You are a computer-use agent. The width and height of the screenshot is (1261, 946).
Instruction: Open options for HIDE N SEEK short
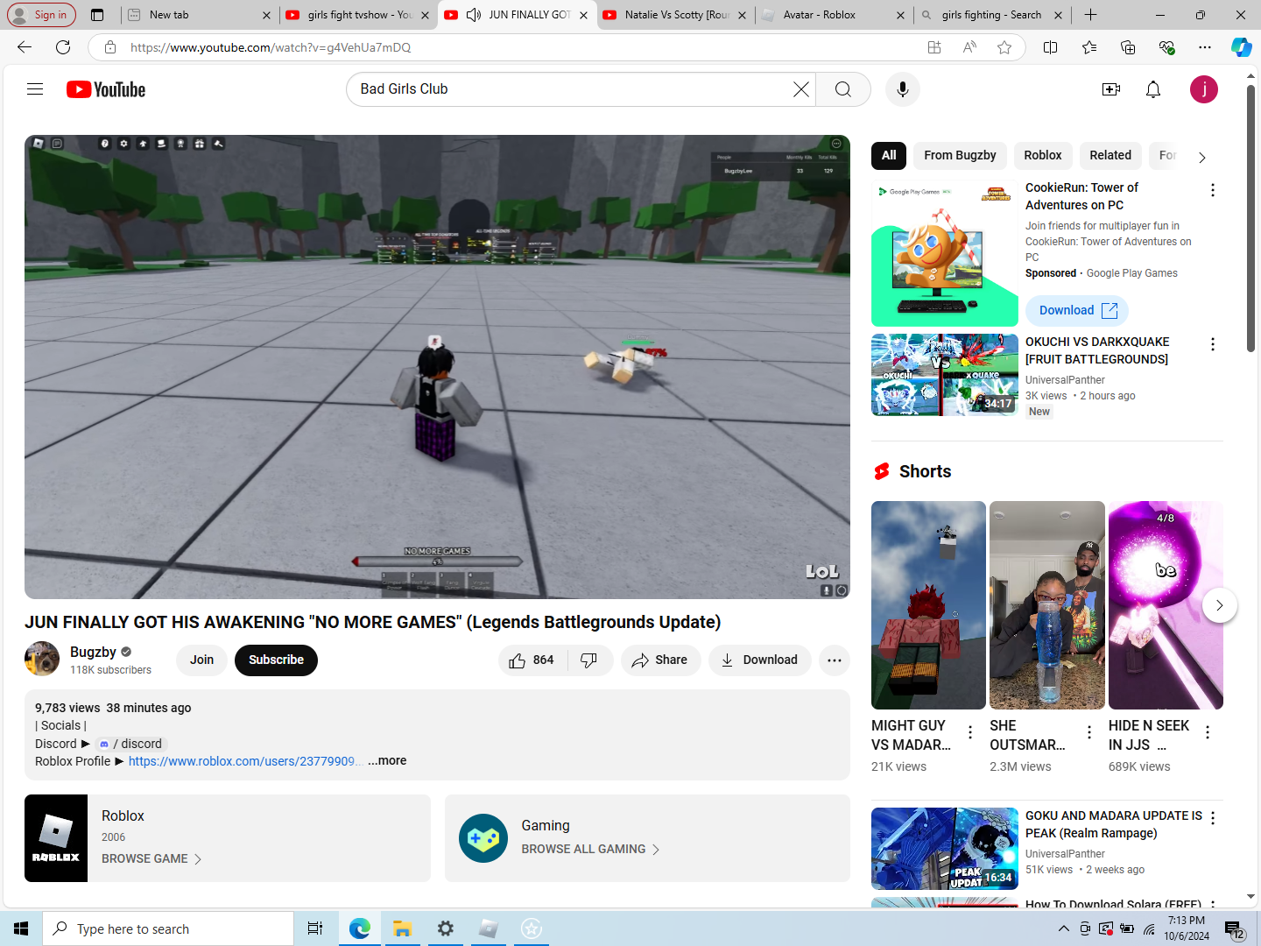click(1208, 732)
